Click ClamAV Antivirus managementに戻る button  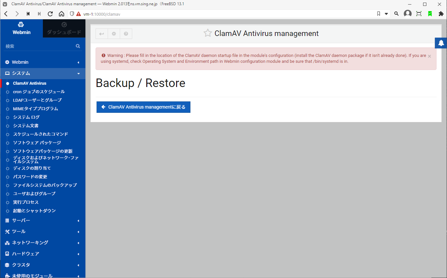pos(143,107)
